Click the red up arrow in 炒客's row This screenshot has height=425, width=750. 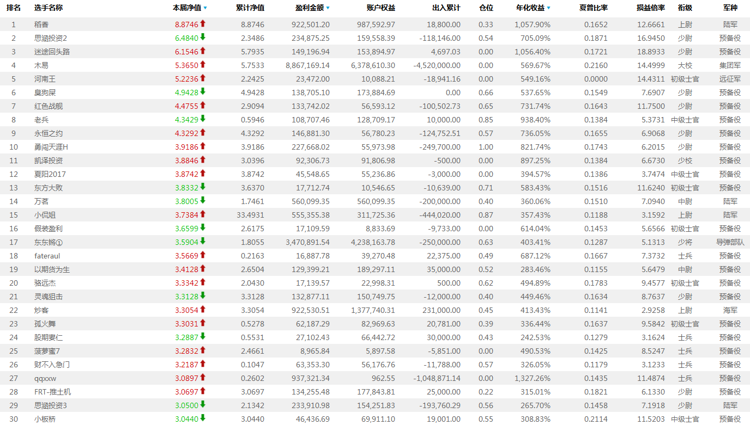click(203, 309)
